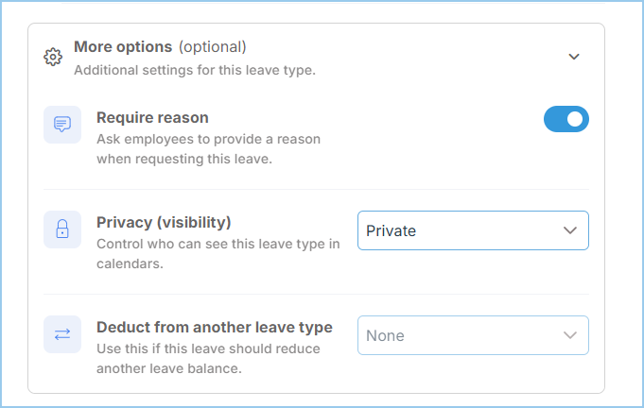The height and width of the screenshot is (408, 644).
Task: Click the padlock Privacy icon
Action: click(x=62, y=229)
